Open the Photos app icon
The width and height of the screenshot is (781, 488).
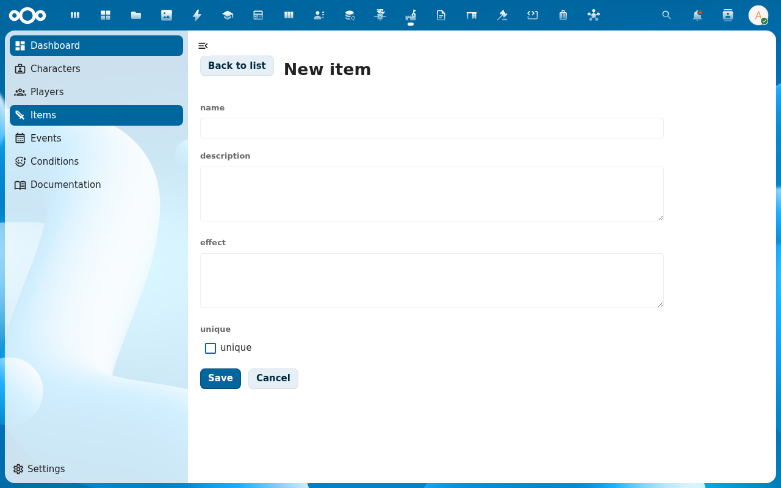click(x=167, y=15)
